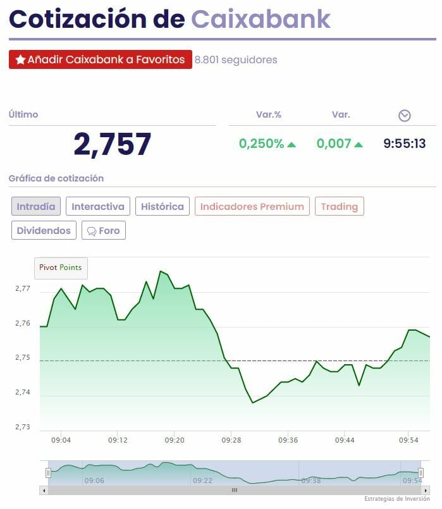Screen dimensions: 442x509
Task: Click the 09:22 label in the navigator
Action: pos(202,481)
